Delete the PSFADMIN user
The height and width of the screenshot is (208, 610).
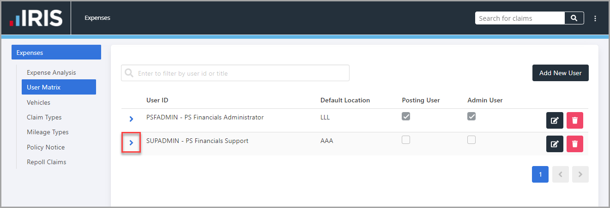(x=575, y=120)
